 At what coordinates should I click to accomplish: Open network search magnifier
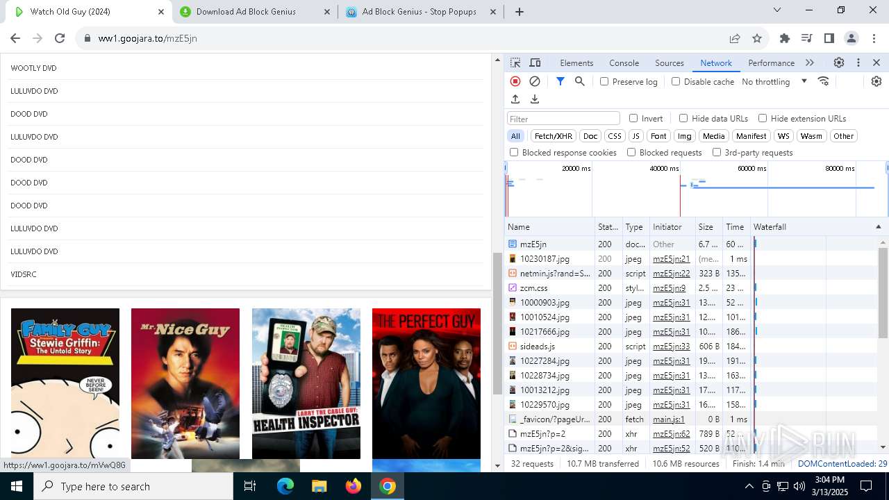[580, 81]
